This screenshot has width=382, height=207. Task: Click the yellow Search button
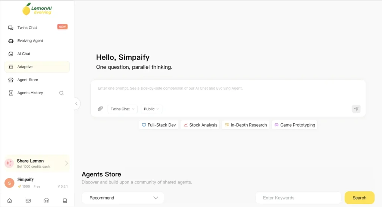tap(359, 198)
